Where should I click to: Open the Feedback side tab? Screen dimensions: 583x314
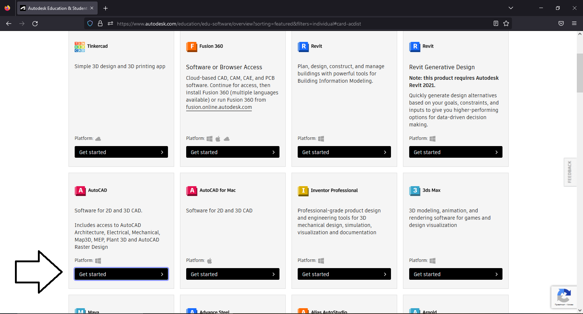[570, 172]
